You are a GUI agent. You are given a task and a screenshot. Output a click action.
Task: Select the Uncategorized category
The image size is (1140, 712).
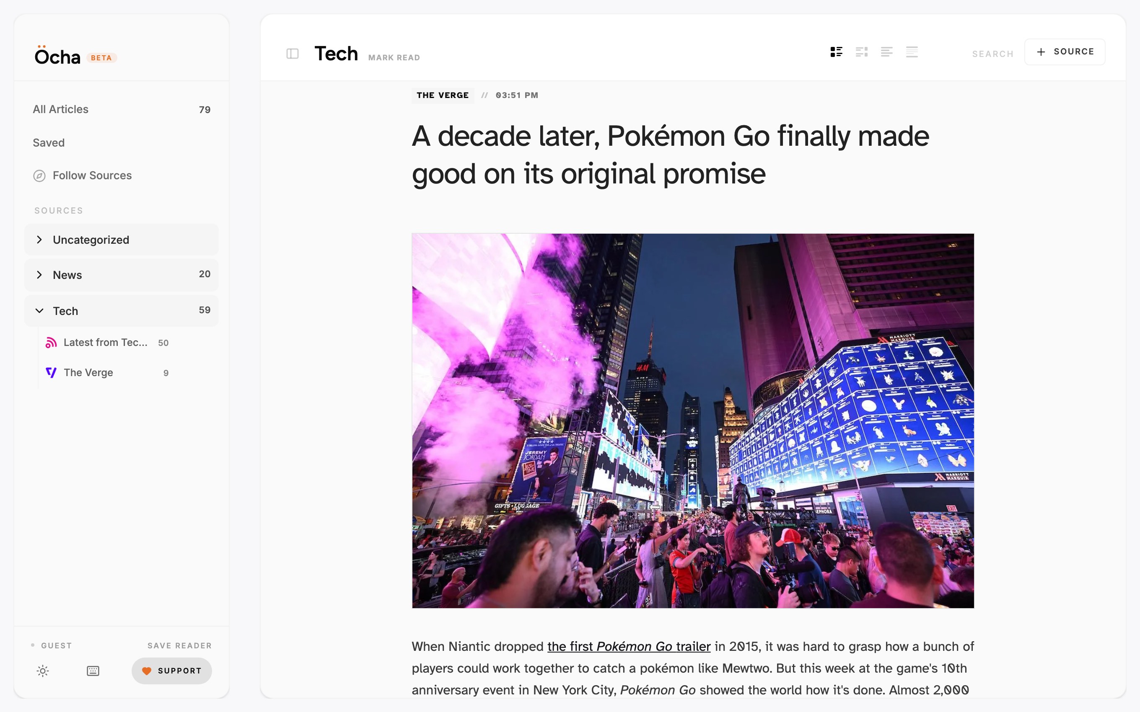tap(122, 240)
